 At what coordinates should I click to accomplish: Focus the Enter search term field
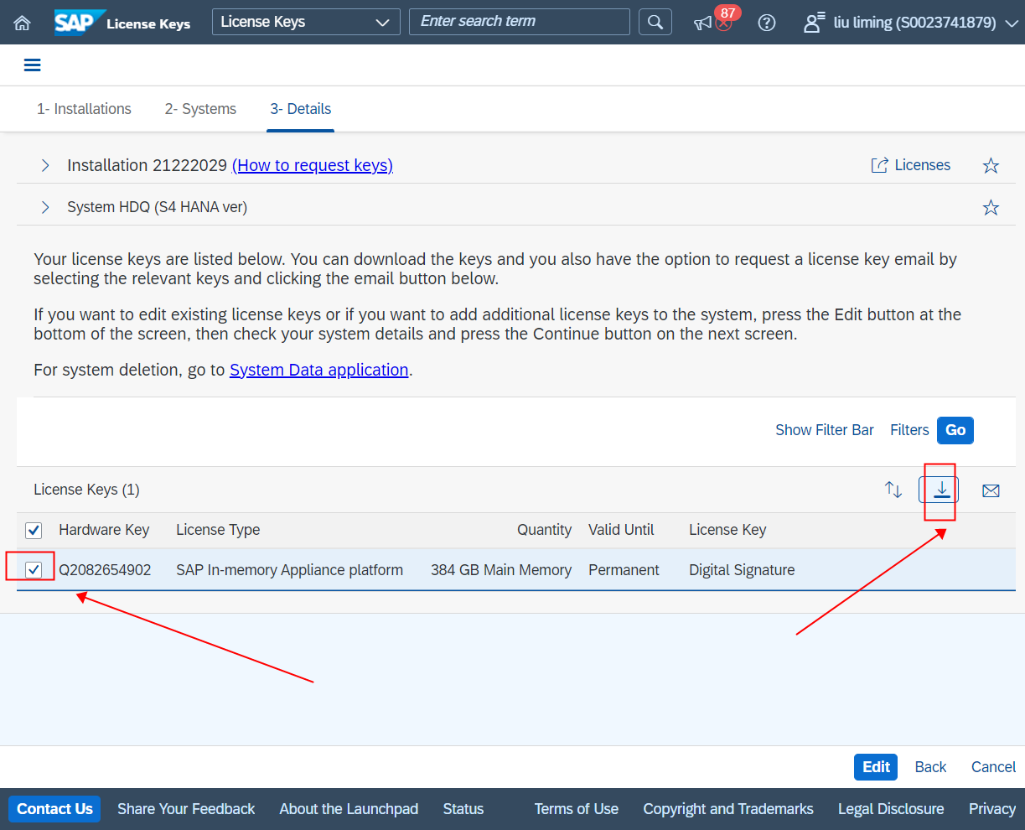(519, 22)
